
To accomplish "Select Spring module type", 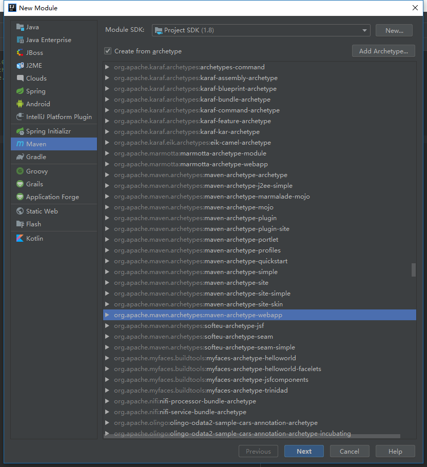I will pyautogui.click(x=54, y=91).
